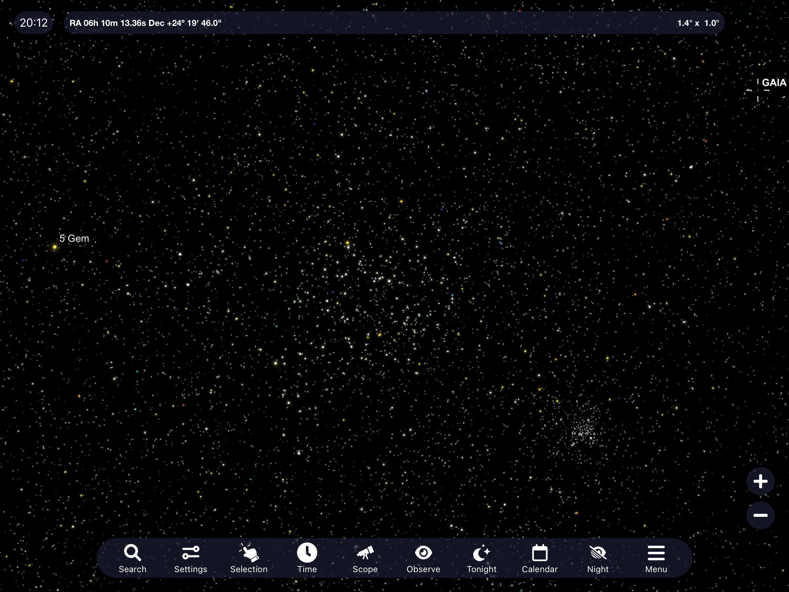The image size is (789, 592).
Task: Open the main Menu
Action: [656, 558]
